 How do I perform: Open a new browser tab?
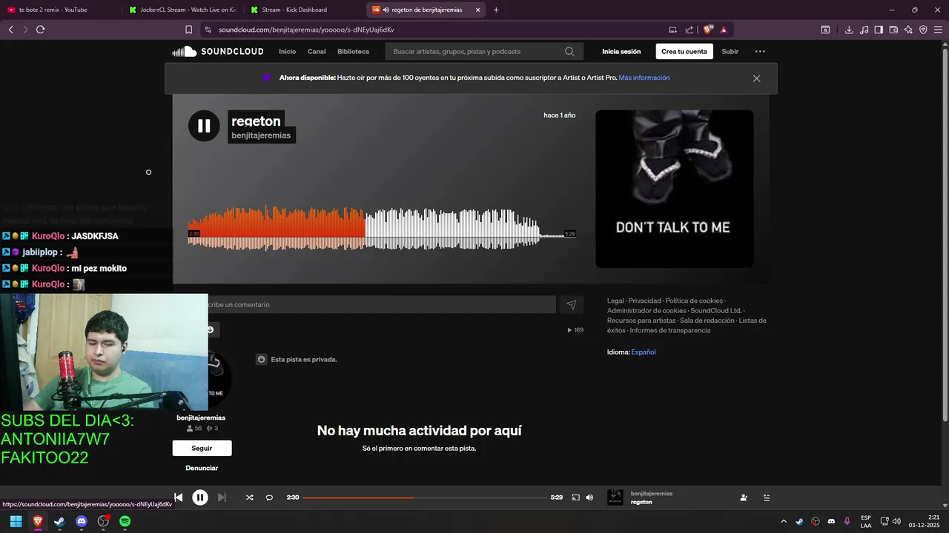click(496, 10)
